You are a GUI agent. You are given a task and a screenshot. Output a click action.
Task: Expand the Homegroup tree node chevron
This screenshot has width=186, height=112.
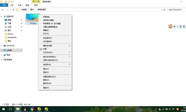2,60
